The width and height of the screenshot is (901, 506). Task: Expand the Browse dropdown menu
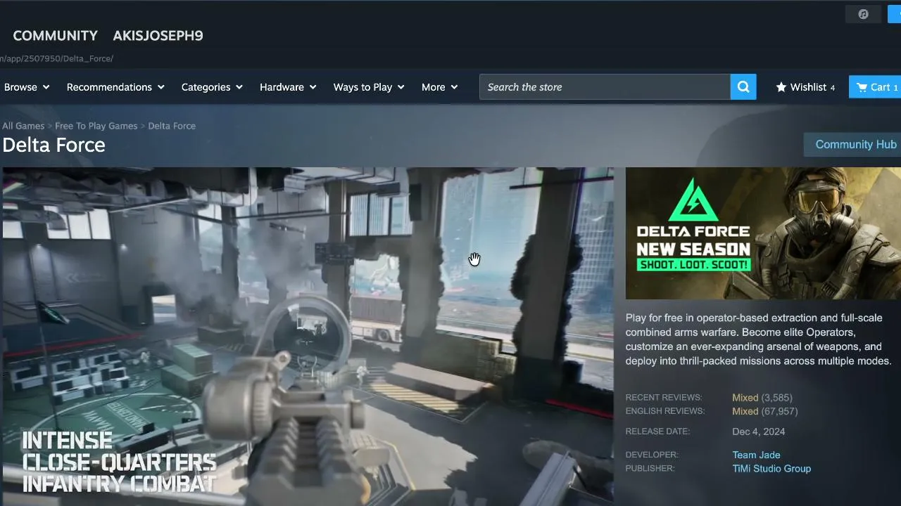coord(27,87)
